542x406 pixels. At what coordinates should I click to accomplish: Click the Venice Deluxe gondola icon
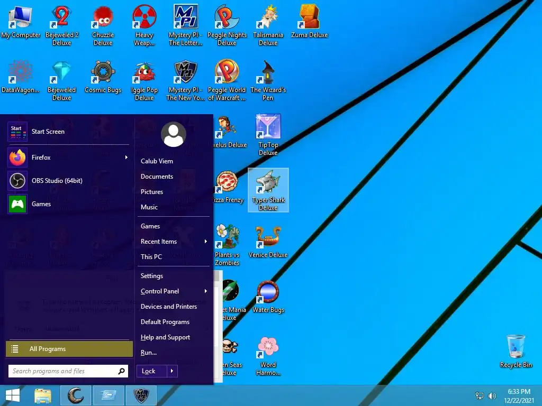[268, 242]
